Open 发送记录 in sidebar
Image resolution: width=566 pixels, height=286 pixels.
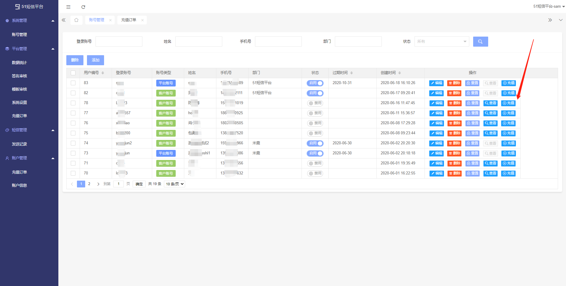19,144
